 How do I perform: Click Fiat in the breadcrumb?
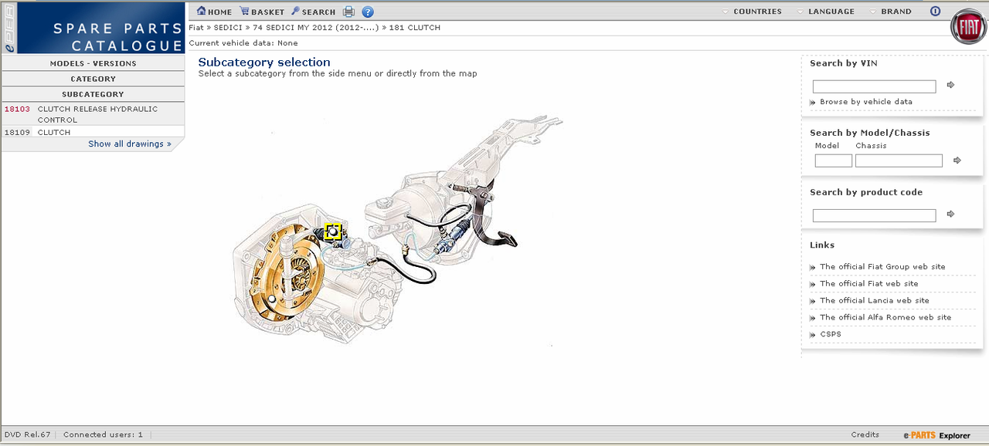(x=196, y=28)
